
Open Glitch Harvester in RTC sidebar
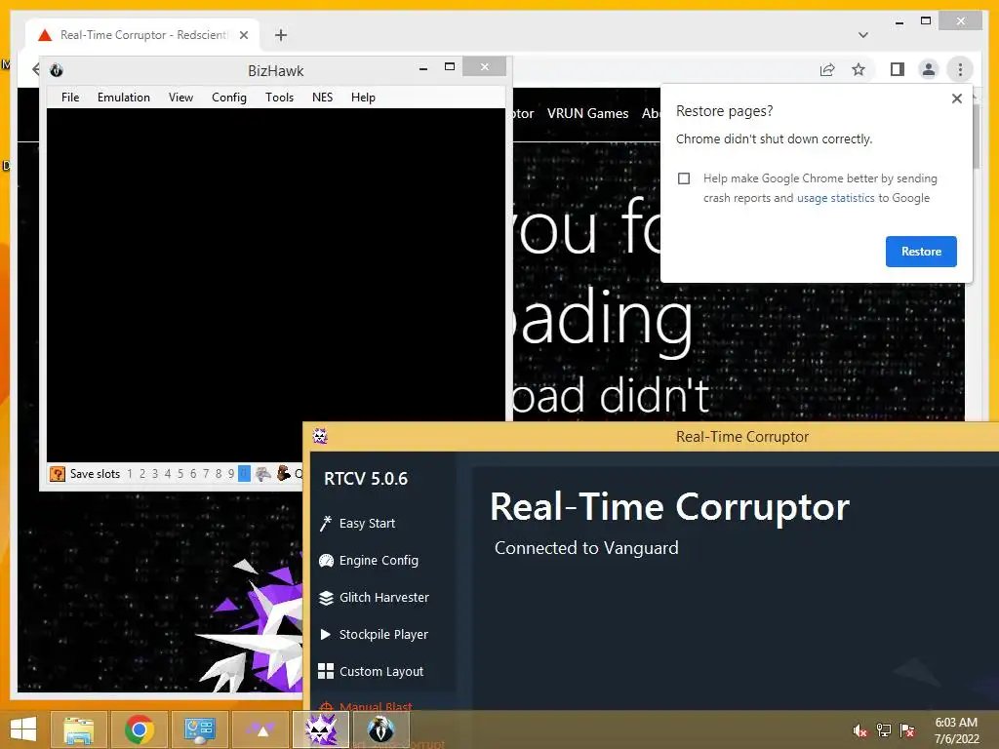pyautogui.click(x=383, y=598)
